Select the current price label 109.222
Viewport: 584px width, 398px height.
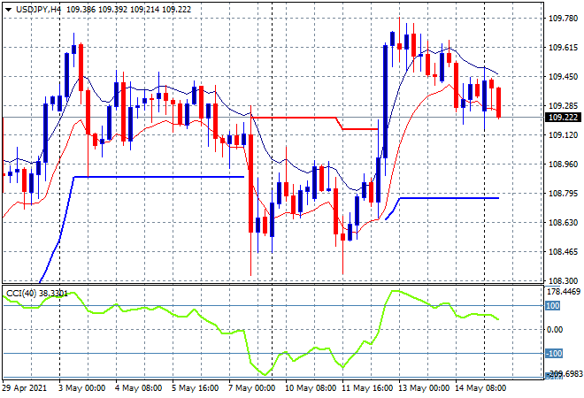(564, 118)
